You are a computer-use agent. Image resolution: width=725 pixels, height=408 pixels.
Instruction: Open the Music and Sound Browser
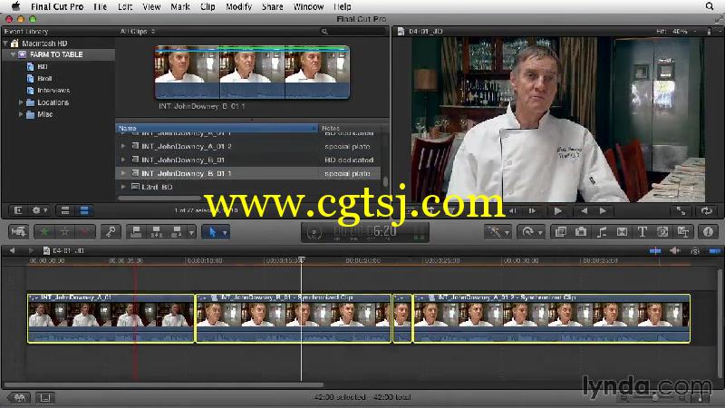click(x=601, y=232)
